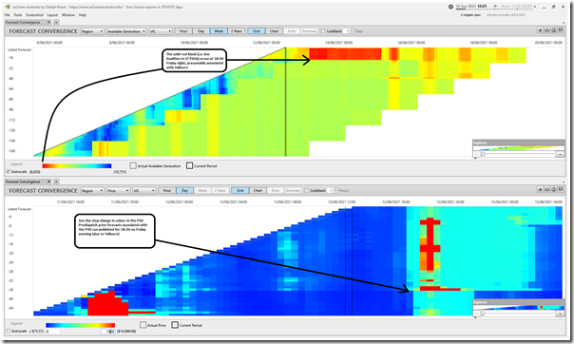Click the top widget colour legend gradient bar
The width and height of the screenshot is (574, 344).
point(77,165)
